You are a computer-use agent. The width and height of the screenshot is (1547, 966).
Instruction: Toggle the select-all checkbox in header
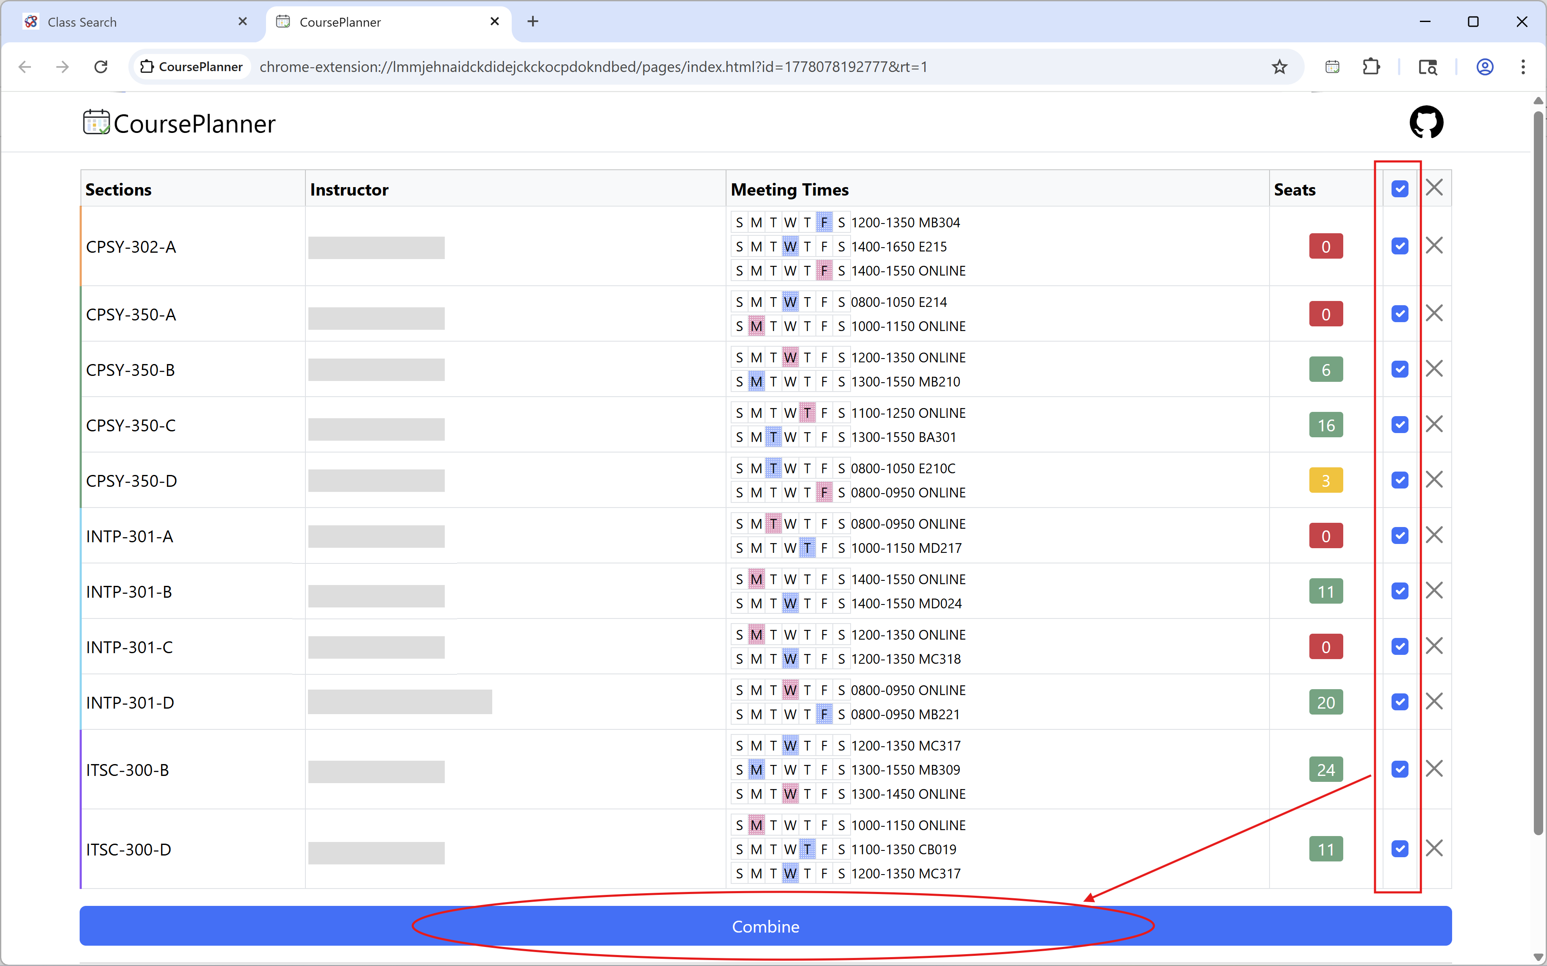[x=1399, y=188]
